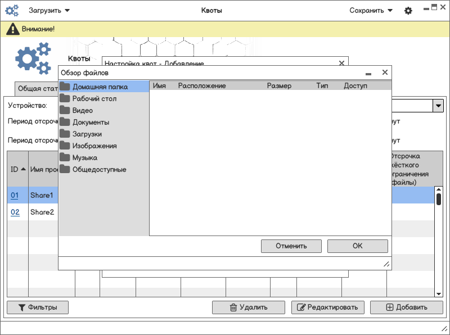450x335 pixels.
Task: Select Share2 cell in quotas table
Action: (42, 212)
